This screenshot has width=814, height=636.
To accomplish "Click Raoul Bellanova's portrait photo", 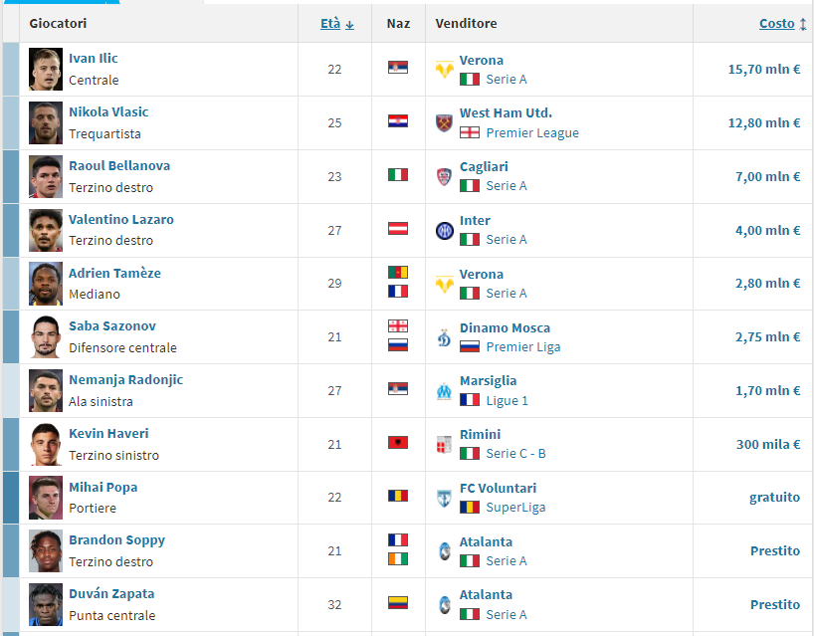I will (x=46, y=176).
